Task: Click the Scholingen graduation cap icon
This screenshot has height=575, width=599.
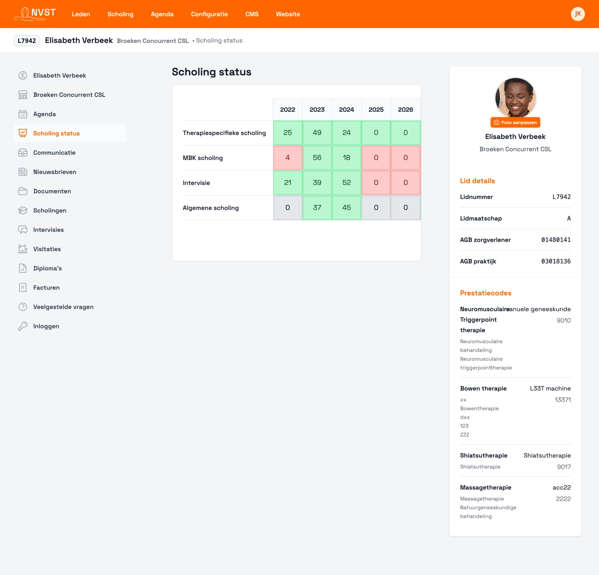Action: click(x=23, y=210)
